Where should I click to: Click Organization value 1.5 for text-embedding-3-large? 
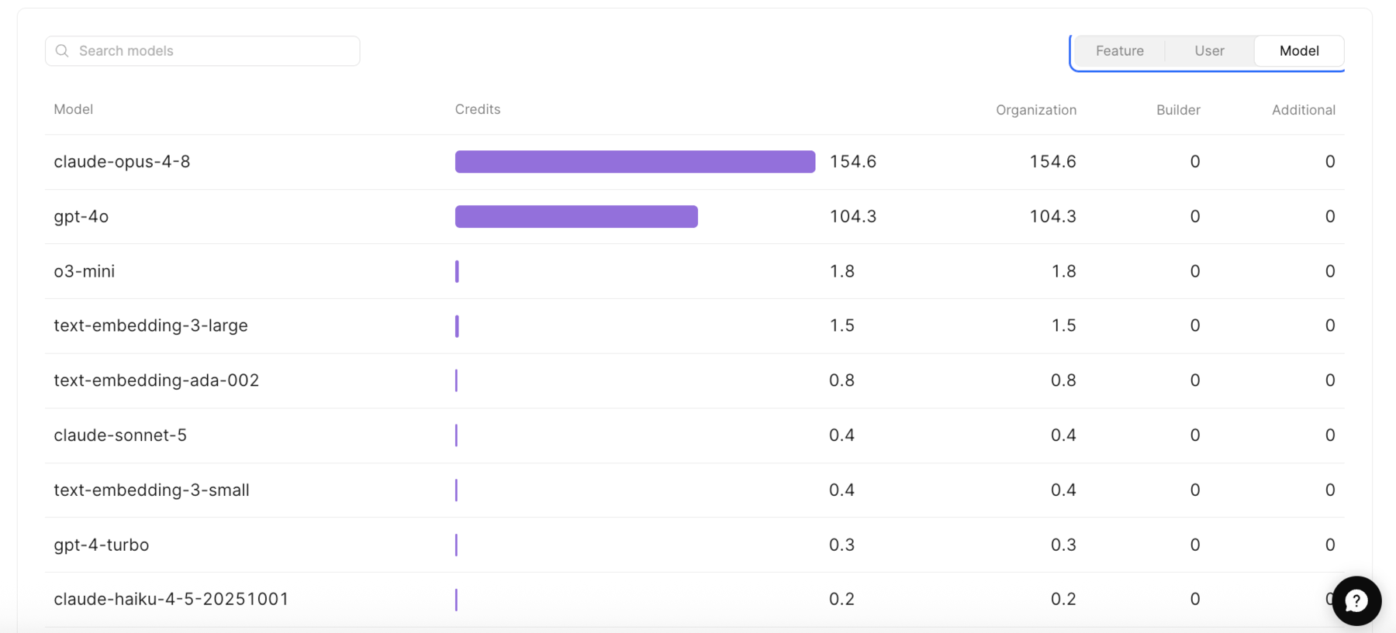click(1064, 325)
